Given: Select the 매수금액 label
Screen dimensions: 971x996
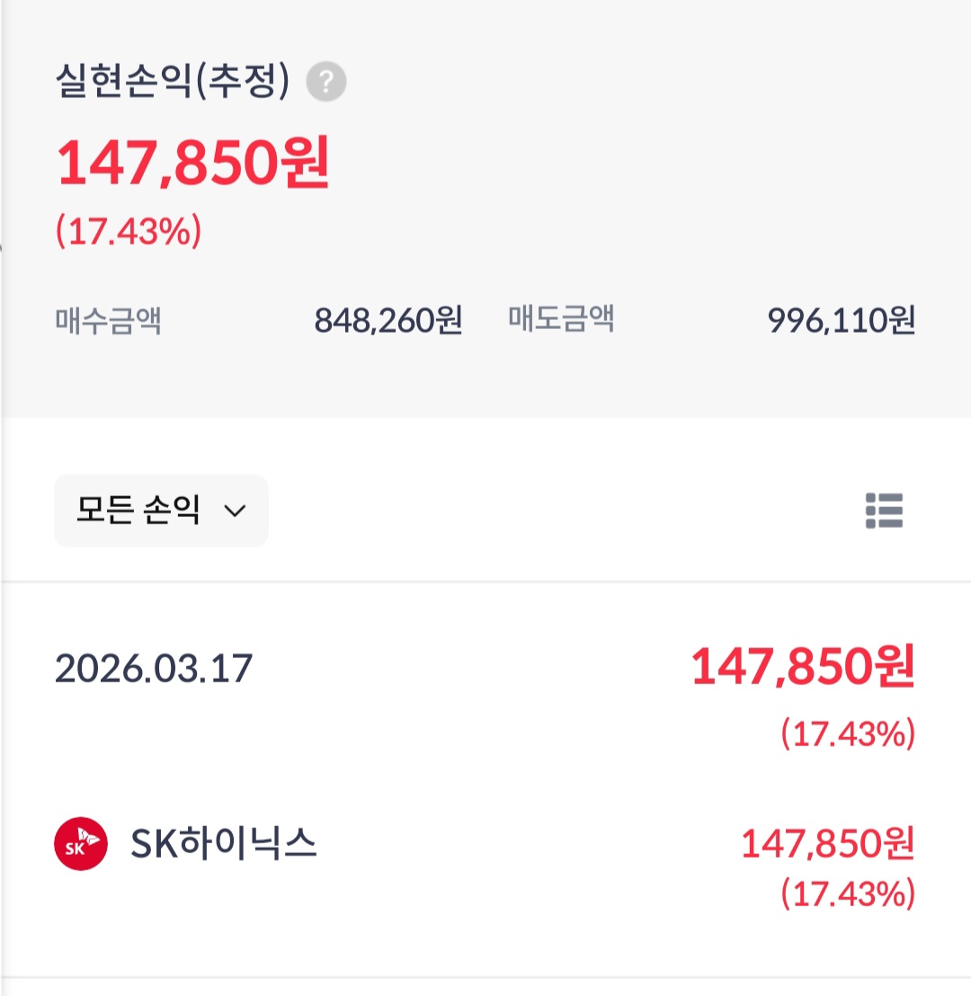Looking at the screenshot, I should coord(108,319).
